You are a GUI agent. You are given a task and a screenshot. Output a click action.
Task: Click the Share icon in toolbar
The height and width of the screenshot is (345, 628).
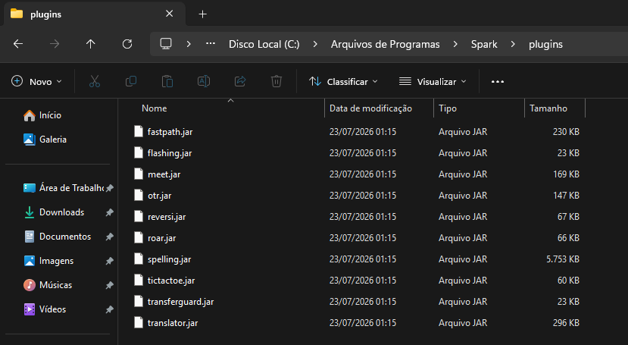240,81
